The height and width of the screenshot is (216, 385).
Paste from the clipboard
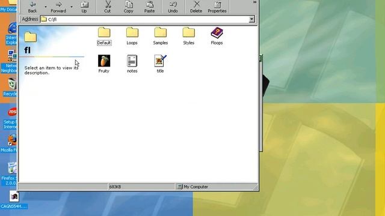(149, 7)
